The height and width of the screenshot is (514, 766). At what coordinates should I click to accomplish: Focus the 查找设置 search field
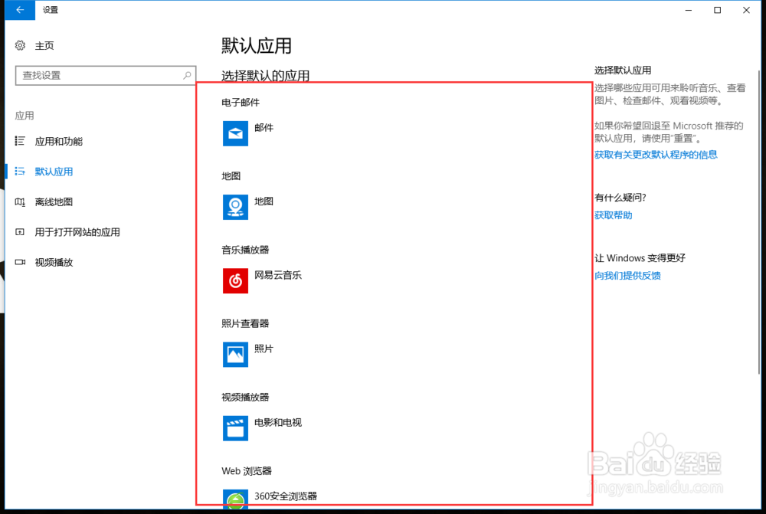coord(106,75)
